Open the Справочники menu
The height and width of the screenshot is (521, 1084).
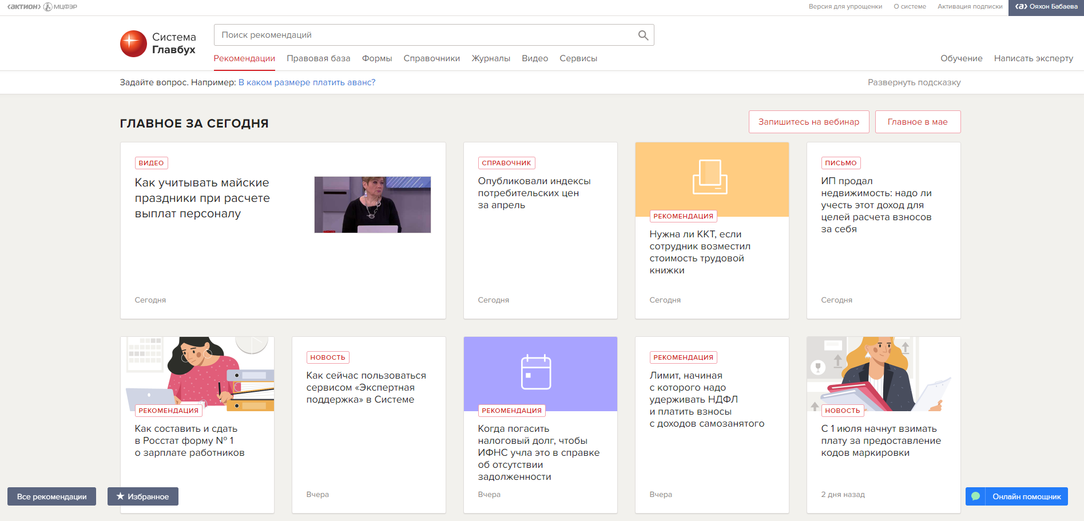click(431, 58)
